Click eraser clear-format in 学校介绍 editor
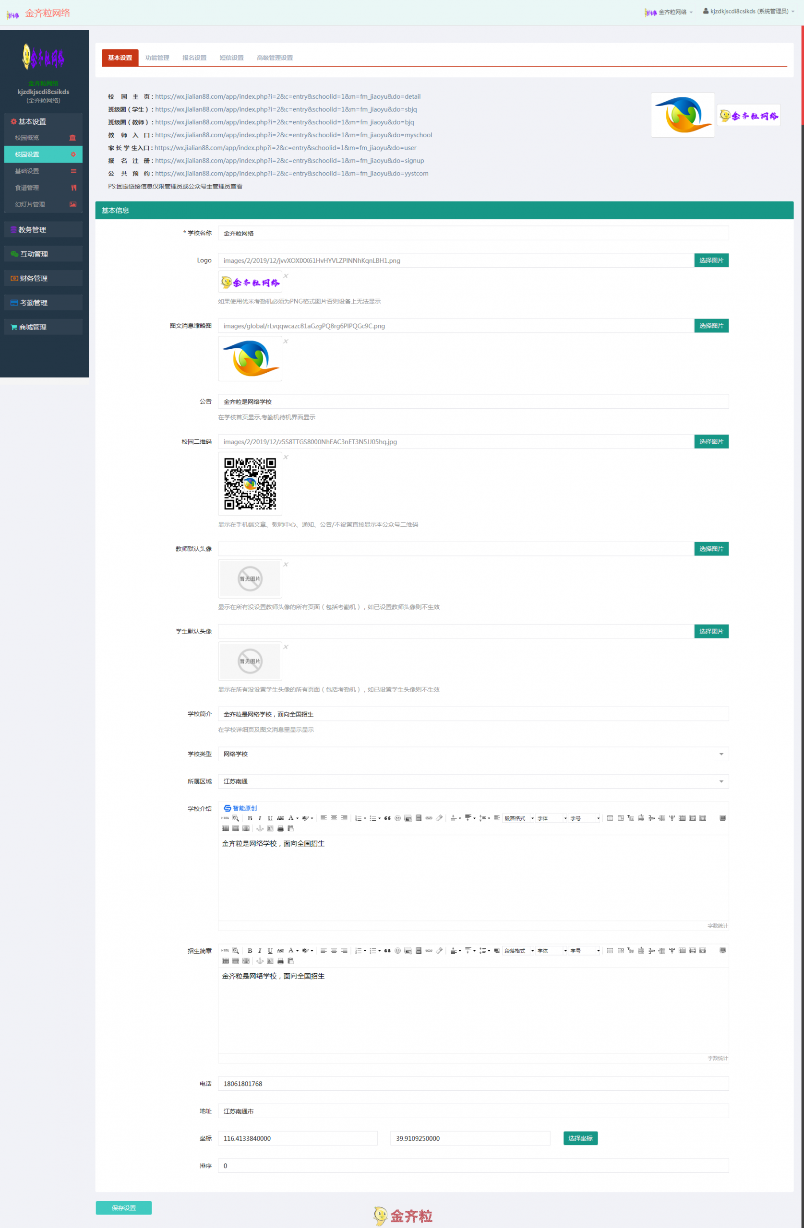This screenshot has height=1228, width=804. [x=439, y=818]
